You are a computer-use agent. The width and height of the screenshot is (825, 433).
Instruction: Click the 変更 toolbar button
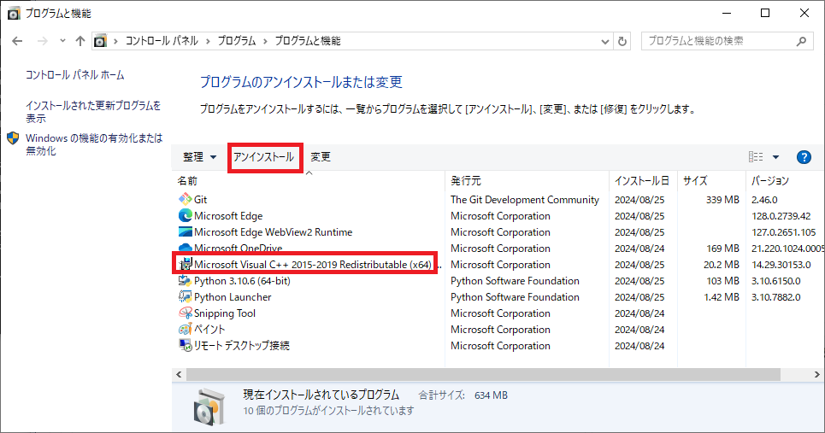tap(321, 157)
